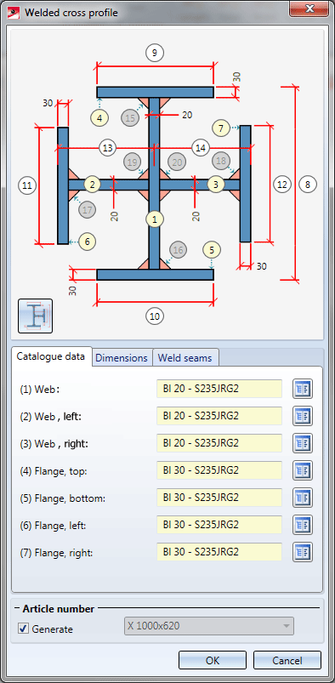Viewport: 335px width, 683px height.
Task: Open catalogue browser for (1) Web
Action: (303, 389)
